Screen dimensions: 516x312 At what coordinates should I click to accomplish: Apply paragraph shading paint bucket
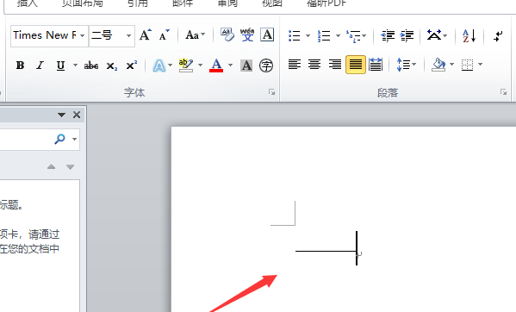click(438, 65)
